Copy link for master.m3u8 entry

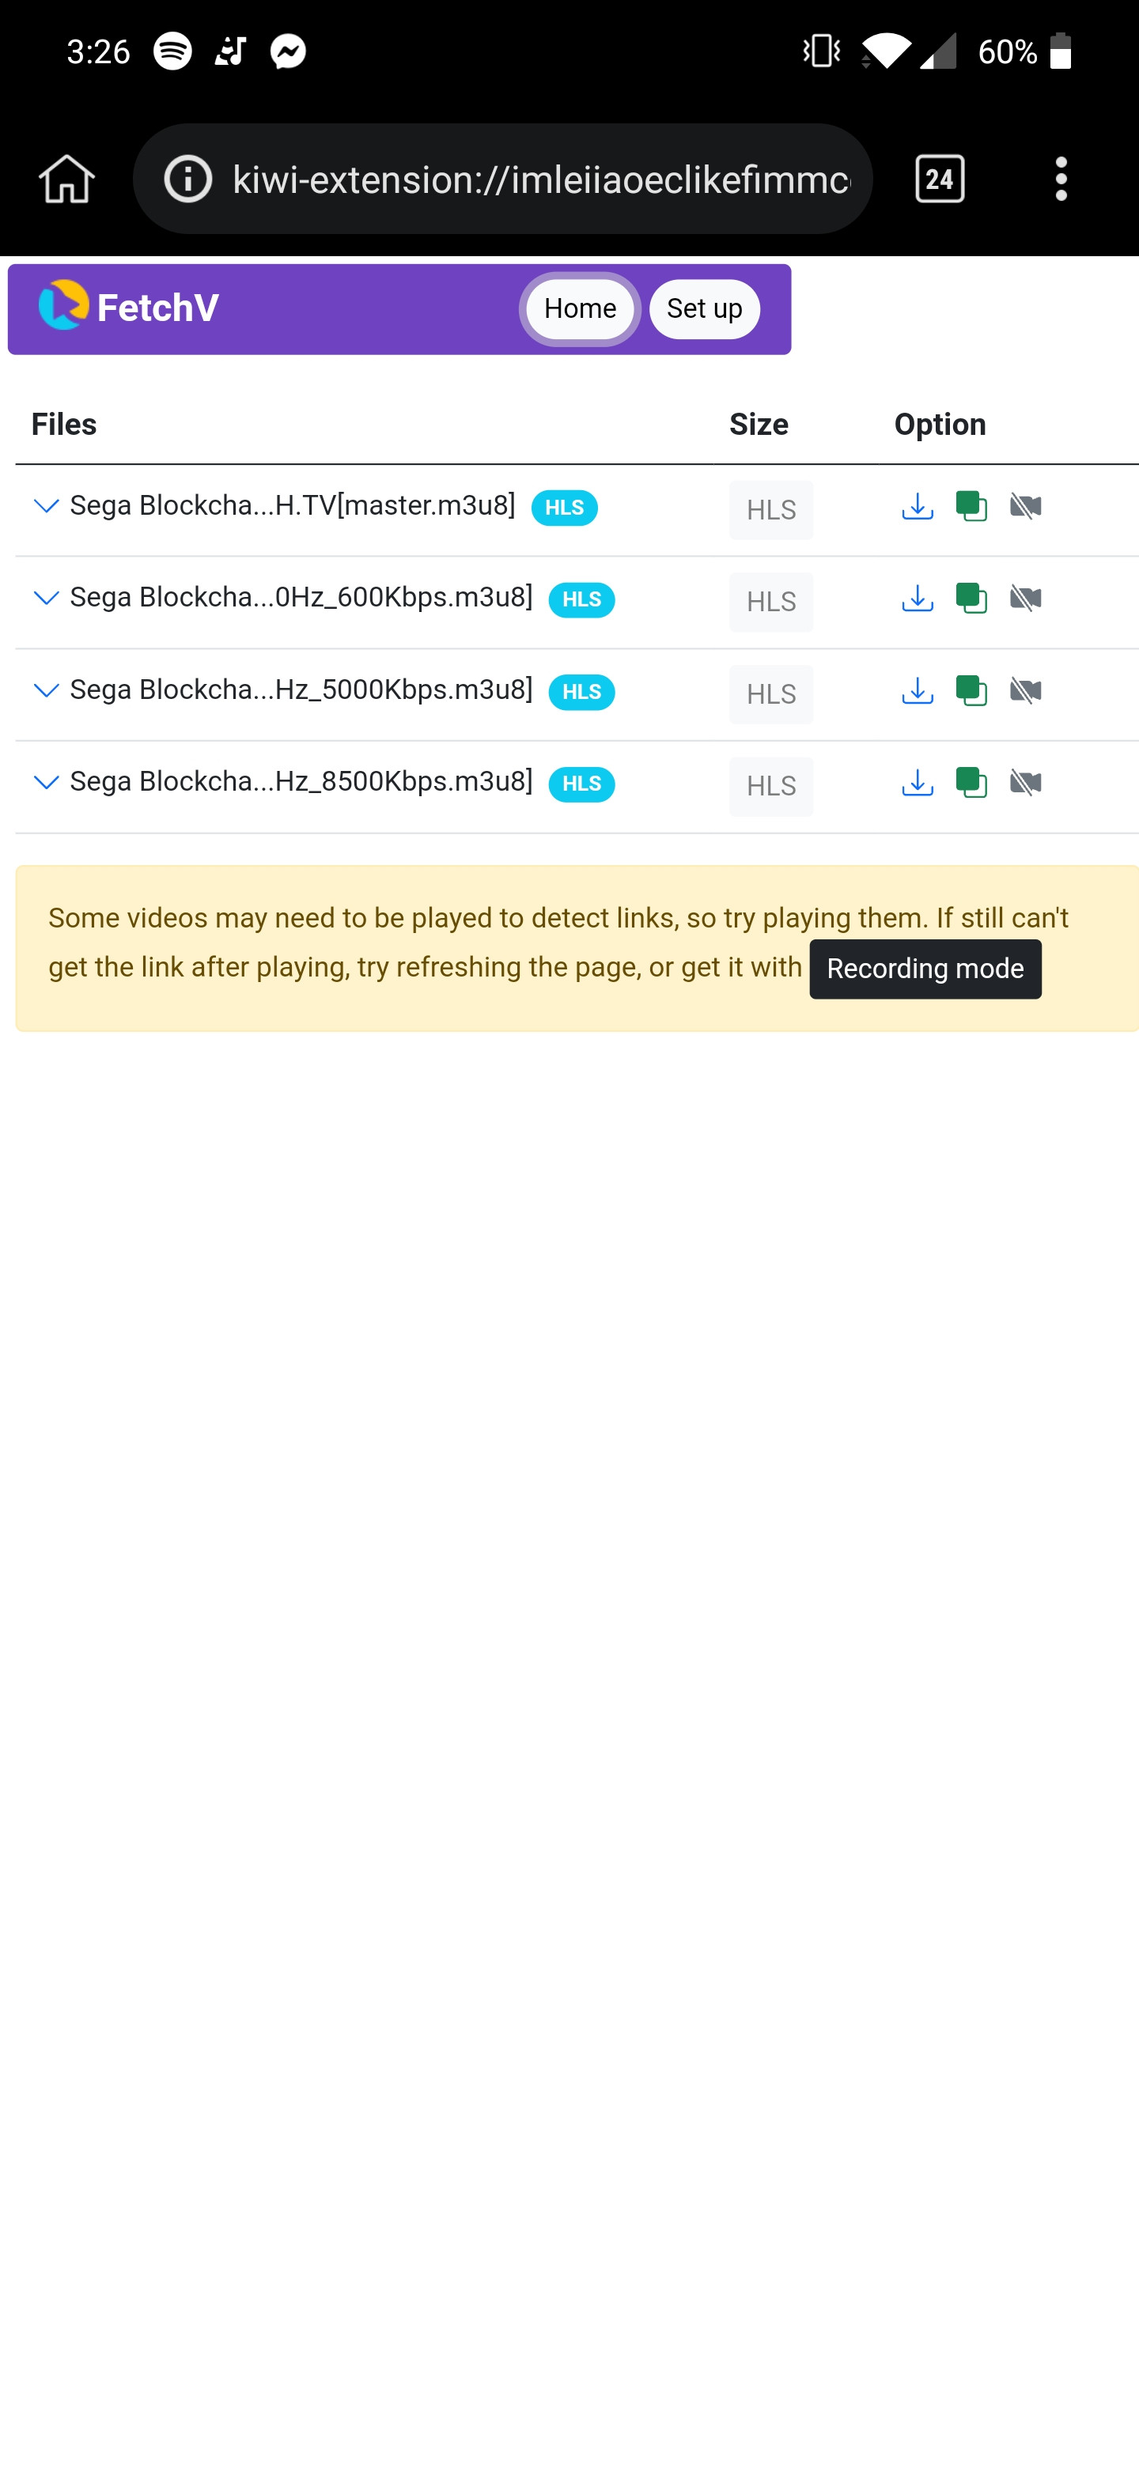click(x=971, y=506)
